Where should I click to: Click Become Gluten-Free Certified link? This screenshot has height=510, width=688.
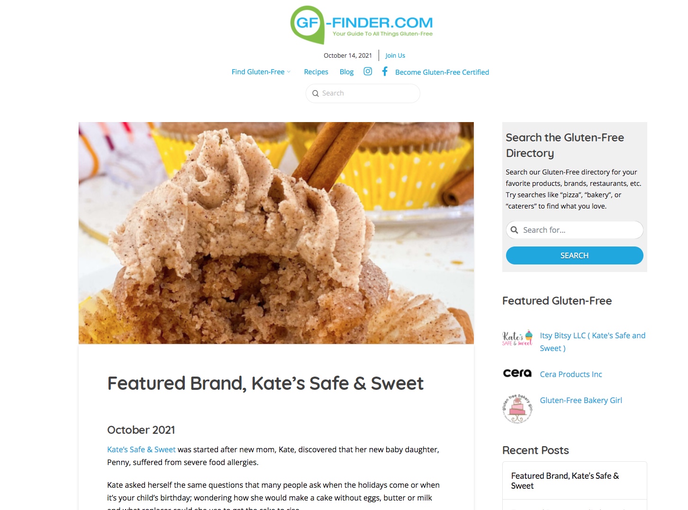pos(442,72)
